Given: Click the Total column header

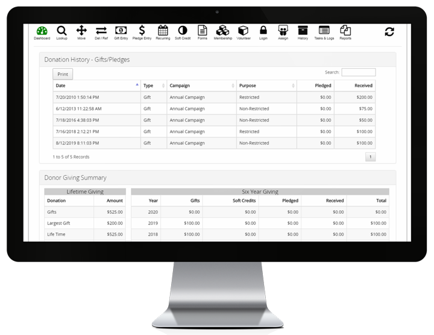Looking at the screenshot, I should pyautogui.click(x=368, y=201).
